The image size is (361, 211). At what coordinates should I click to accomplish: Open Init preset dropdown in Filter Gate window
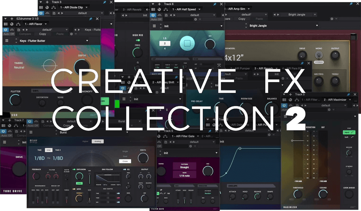216,153
